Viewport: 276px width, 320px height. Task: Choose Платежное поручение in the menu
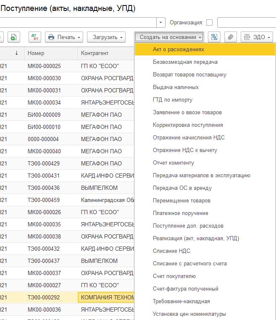pyautogui.click(x=180, y=213)
